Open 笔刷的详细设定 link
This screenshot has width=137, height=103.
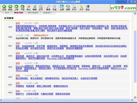coord(61,86)
